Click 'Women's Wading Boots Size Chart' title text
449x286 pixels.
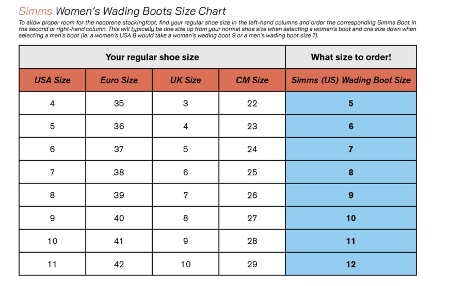tap(141, 11)
